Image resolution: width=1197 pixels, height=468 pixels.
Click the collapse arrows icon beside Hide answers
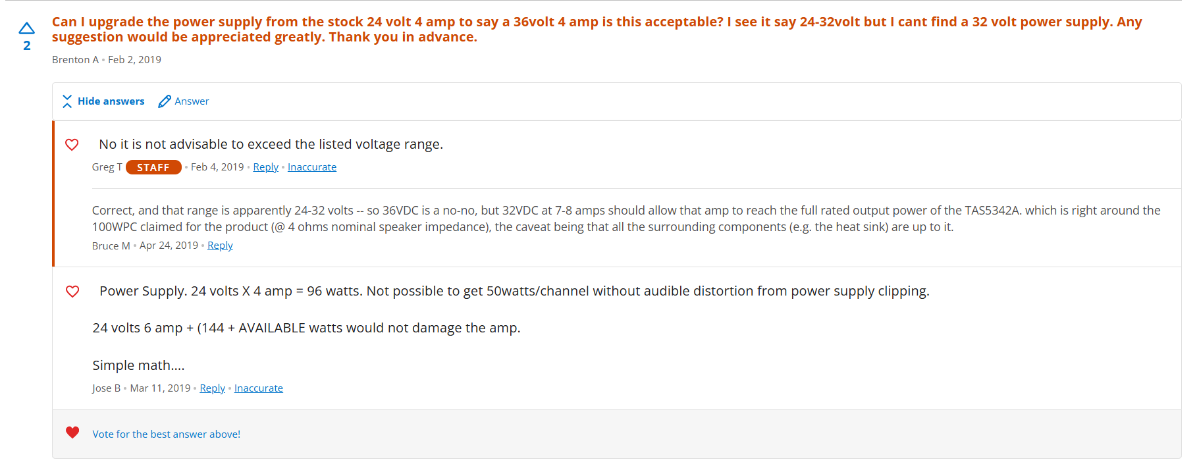click(x=67, y=101)
